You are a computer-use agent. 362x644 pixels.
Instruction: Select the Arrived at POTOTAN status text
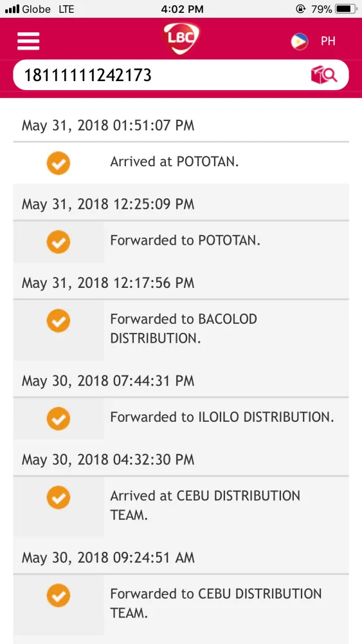pyautogui.click(x=174, y=162)
